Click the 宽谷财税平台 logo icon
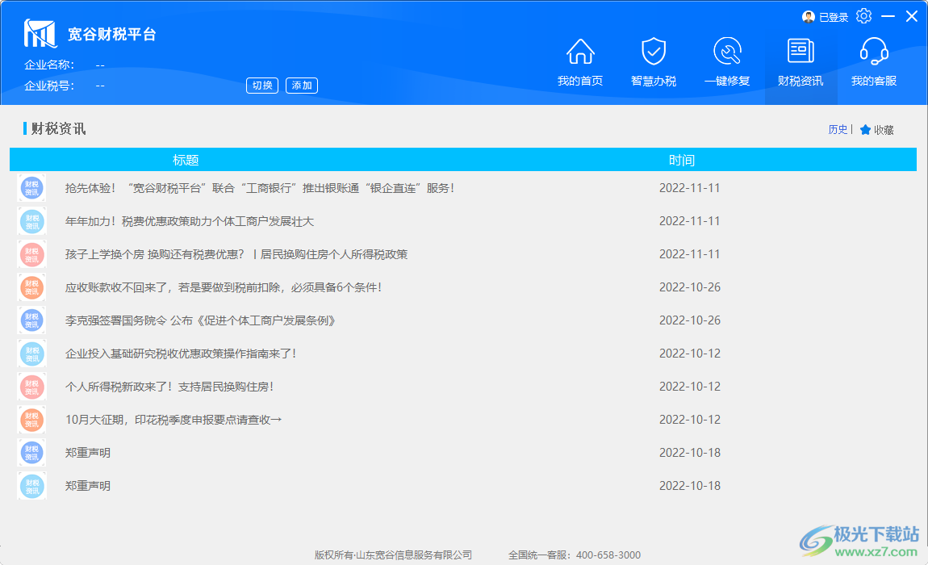Viewport: 928px width, 565px height. pos(40,33)
